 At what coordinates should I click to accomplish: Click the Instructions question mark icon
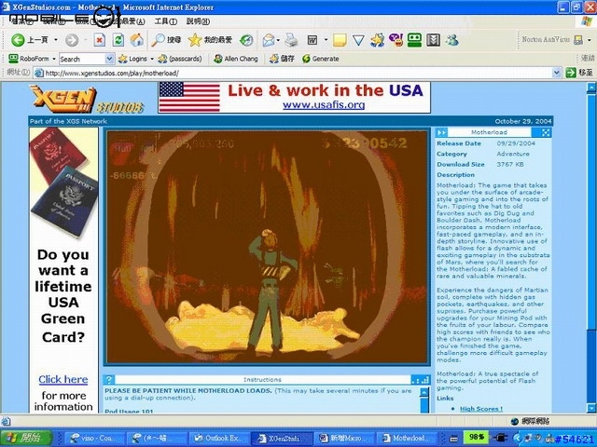point(109,379)
